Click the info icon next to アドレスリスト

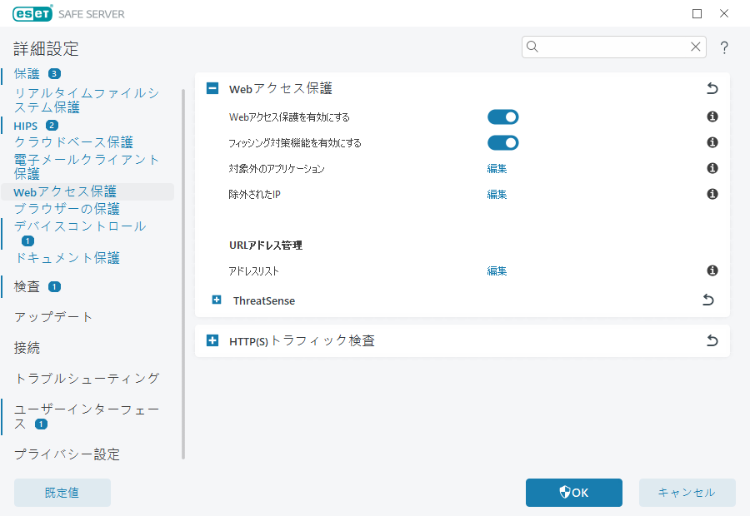[712, 270]
